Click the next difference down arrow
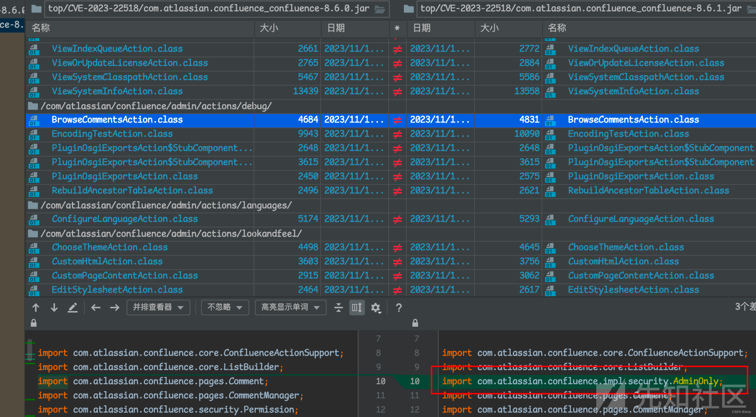 54,307
